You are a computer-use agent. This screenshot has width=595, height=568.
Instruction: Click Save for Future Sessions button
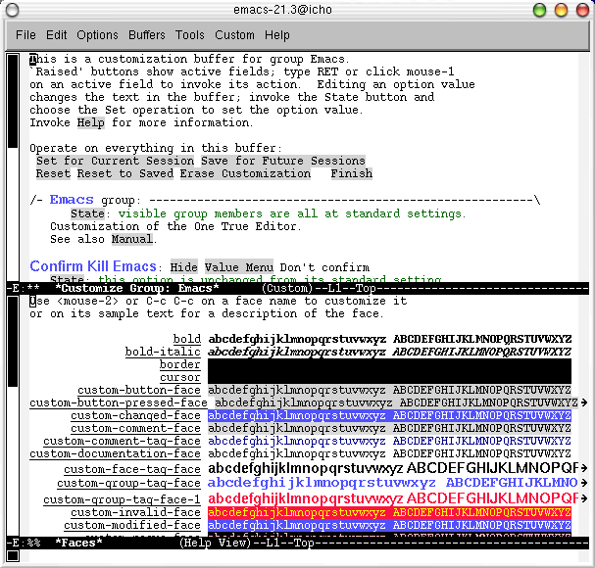(283, 161)
